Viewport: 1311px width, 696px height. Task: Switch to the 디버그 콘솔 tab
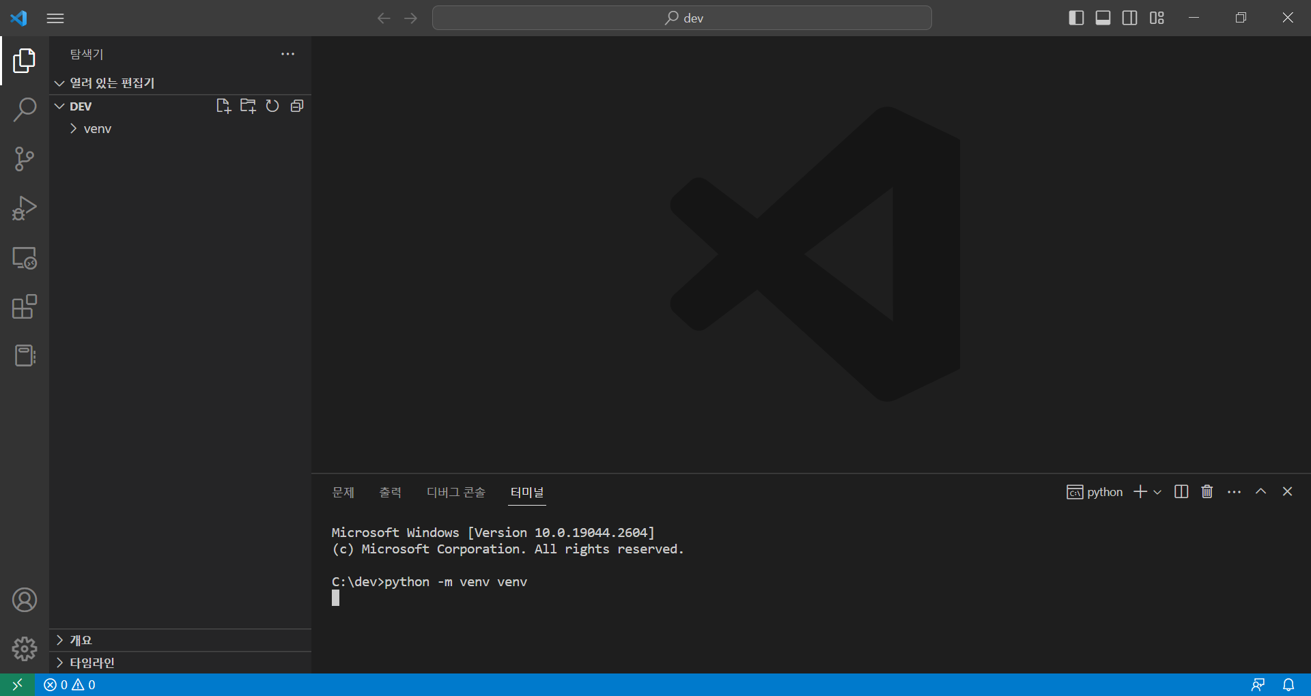455,492
